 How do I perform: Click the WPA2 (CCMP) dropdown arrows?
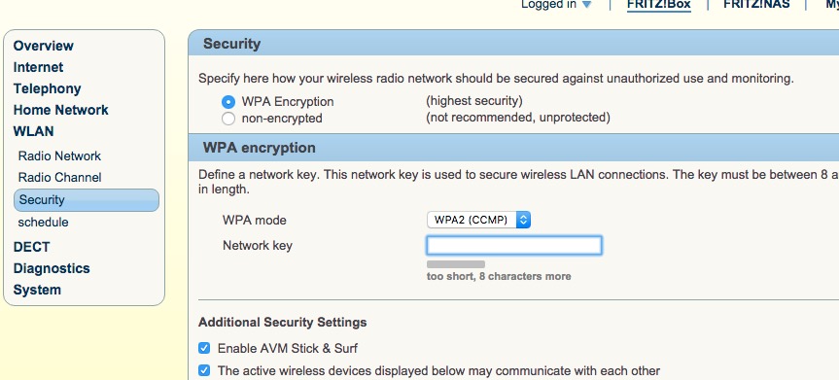point(523,220)
